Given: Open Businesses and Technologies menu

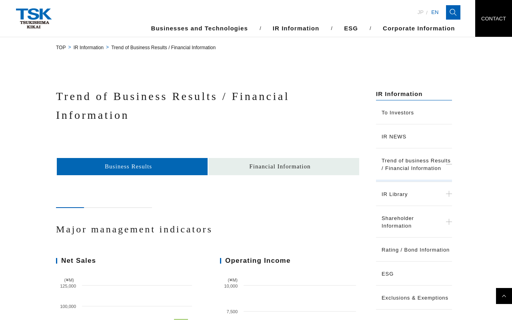Looking at the screenshot, I should point(199,28).
